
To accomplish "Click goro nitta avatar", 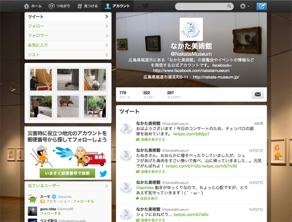I will point(33,211).
